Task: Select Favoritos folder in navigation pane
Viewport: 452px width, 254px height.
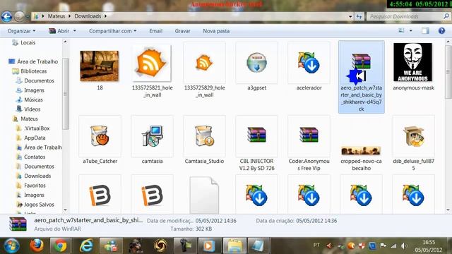Action: click(35, 185)
